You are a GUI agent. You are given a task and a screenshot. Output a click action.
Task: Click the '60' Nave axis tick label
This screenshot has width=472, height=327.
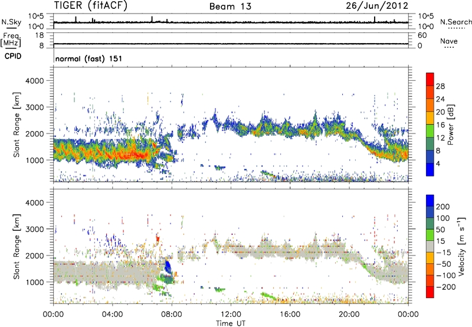coord(422,35)
